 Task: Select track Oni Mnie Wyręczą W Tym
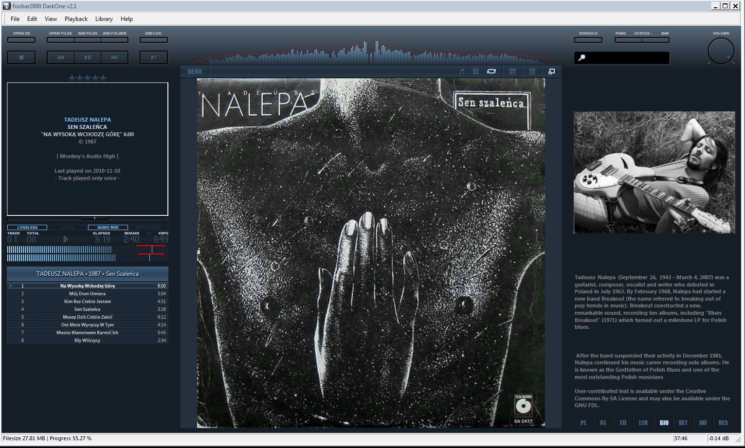coord(88,325)
